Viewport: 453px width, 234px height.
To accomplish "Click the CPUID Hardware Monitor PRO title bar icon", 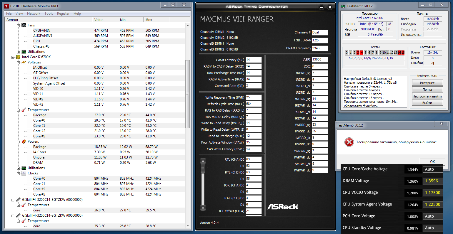I will coord(6,6).
